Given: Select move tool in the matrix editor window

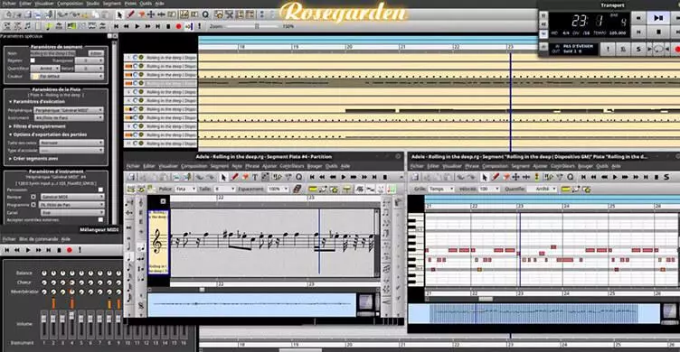Looking at the screenshot, I should (x=515, y=177).
